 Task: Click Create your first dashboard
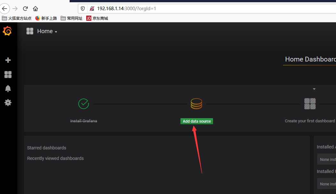(310, 121)
